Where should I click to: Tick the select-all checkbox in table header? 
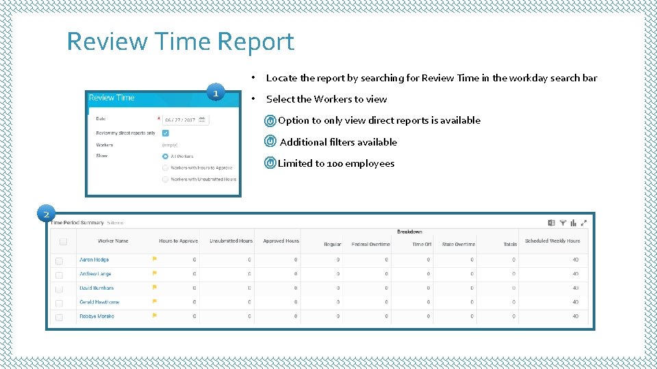63,242
